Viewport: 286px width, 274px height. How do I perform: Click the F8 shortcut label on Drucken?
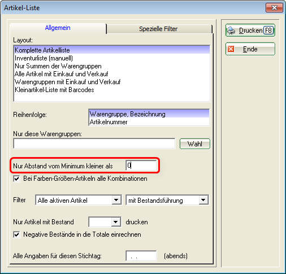tap(268, 31)
